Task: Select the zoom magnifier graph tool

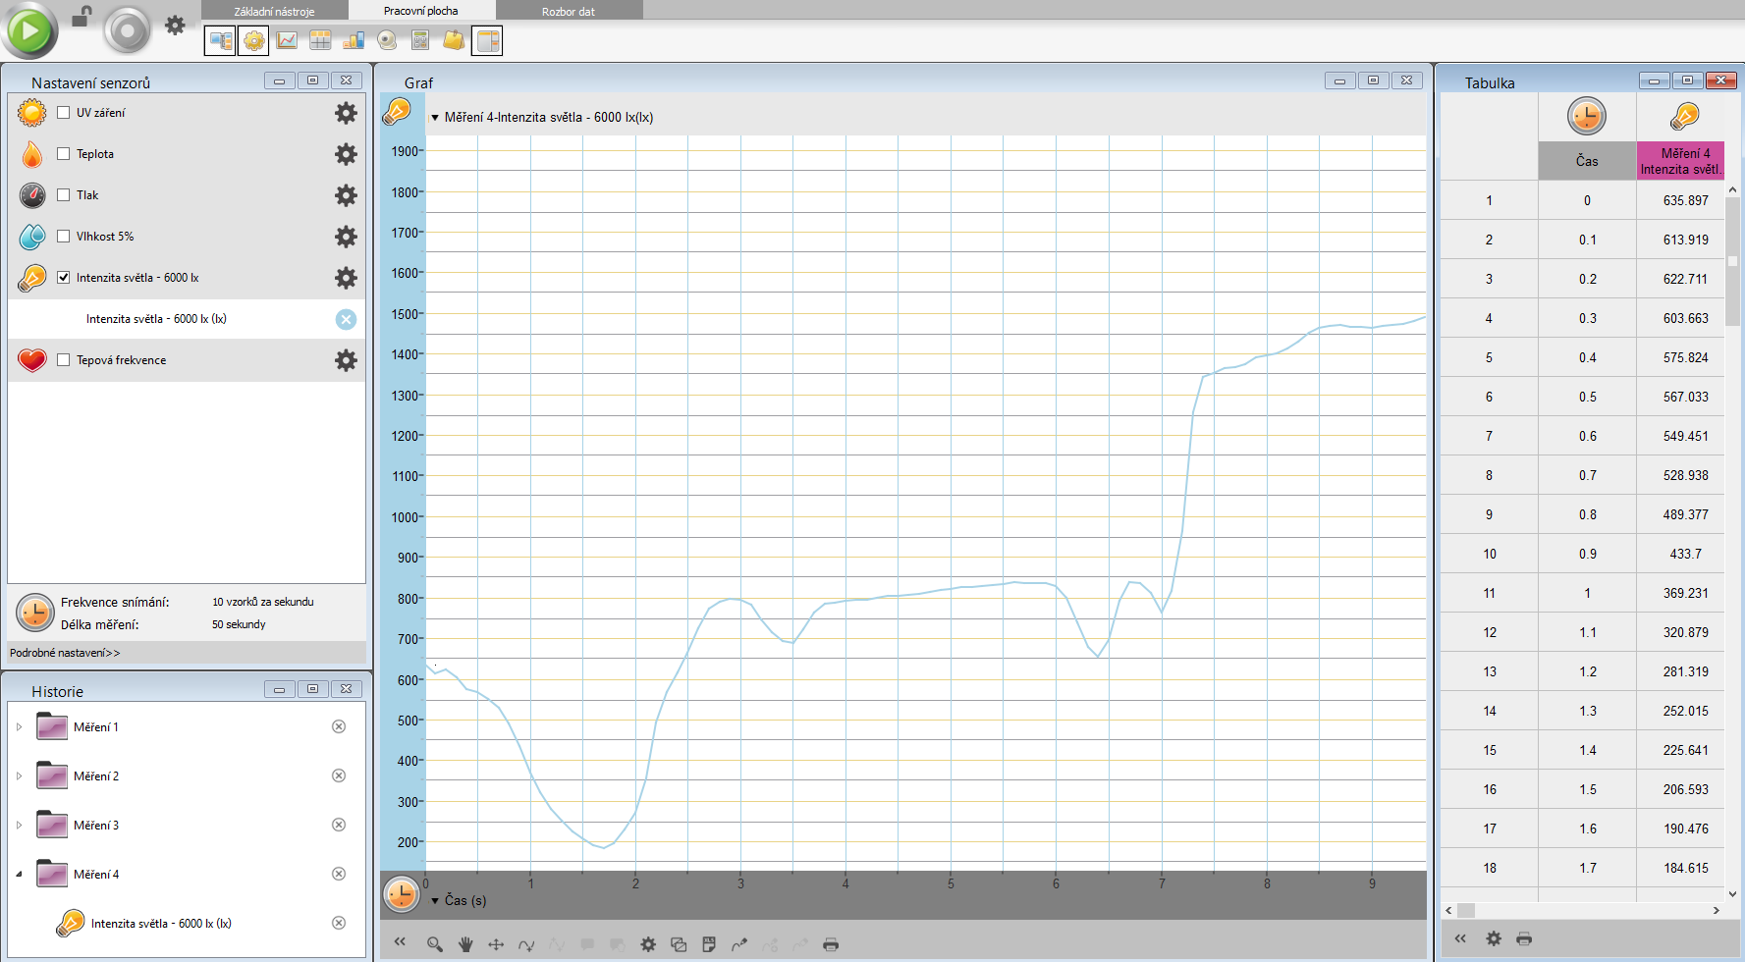Action: (x=435, y=944)
